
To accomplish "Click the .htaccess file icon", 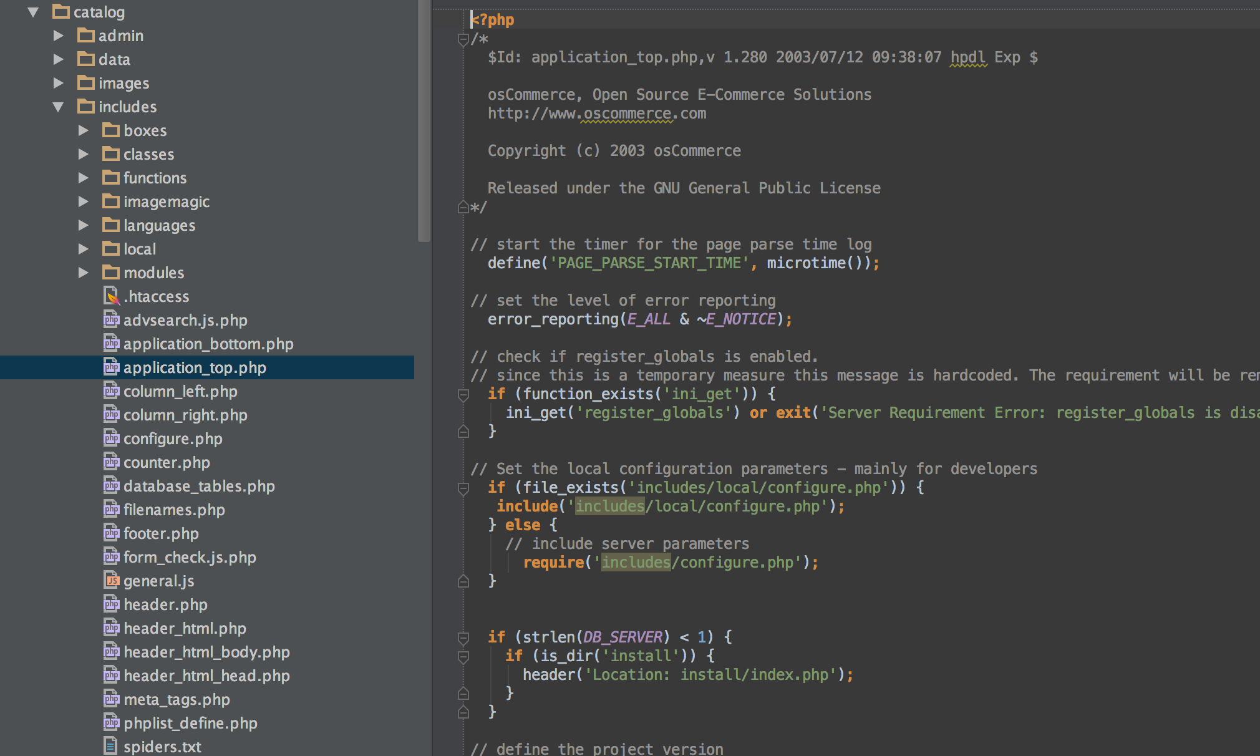I will (x=111, y=296).
